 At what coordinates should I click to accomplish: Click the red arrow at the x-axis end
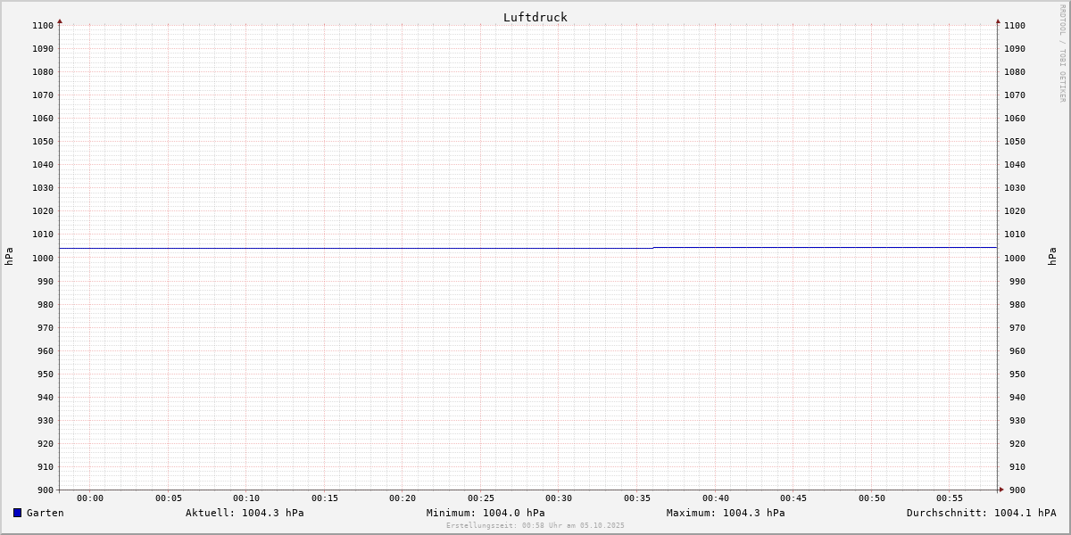[1000, 489]
